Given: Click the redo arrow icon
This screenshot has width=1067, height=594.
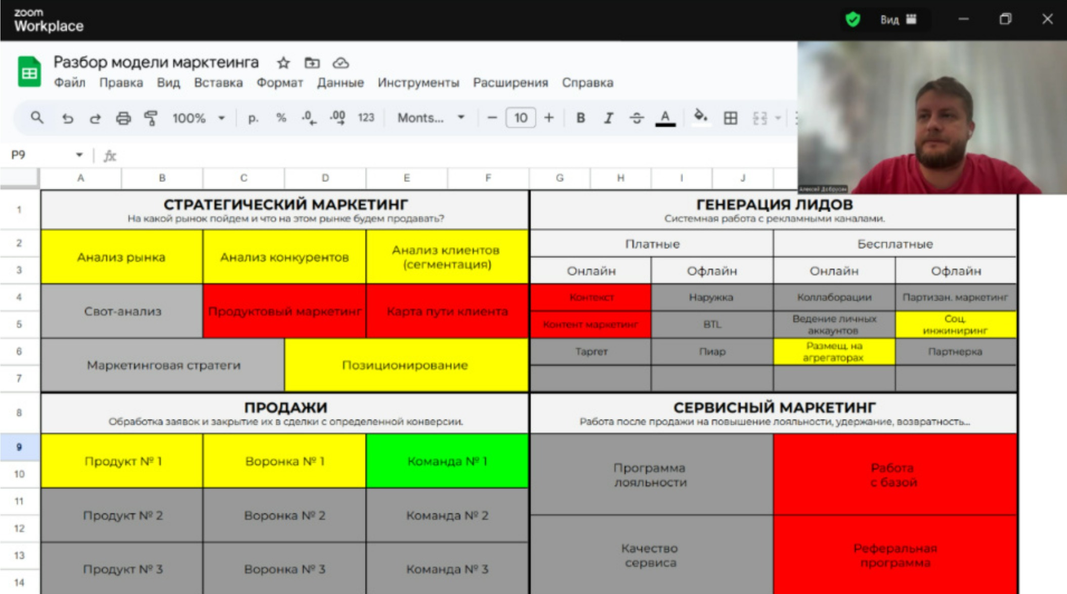Looking at the screenshot, I should pos(95,118).
